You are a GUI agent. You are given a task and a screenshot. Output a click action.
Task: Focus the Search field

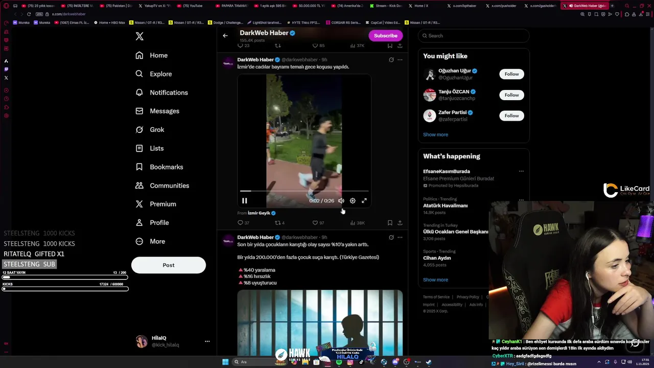coord(474,36)
